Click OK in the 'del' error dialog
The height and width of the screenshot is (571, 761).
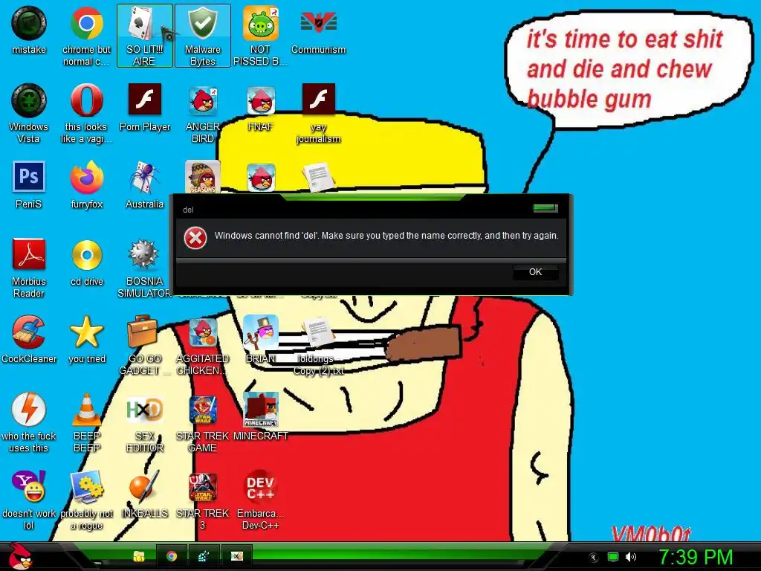tap(535, 272)
